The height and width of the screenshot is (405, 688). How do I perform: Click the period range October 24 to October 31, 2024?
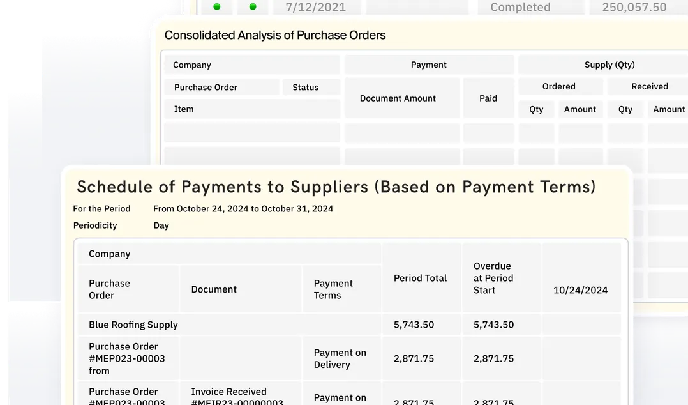click(x=243, y=209)
